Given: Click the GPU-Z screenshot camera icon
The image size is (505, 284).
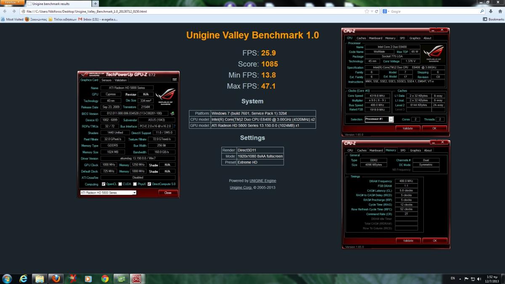Looking at the screenshot, I should 175,80.
